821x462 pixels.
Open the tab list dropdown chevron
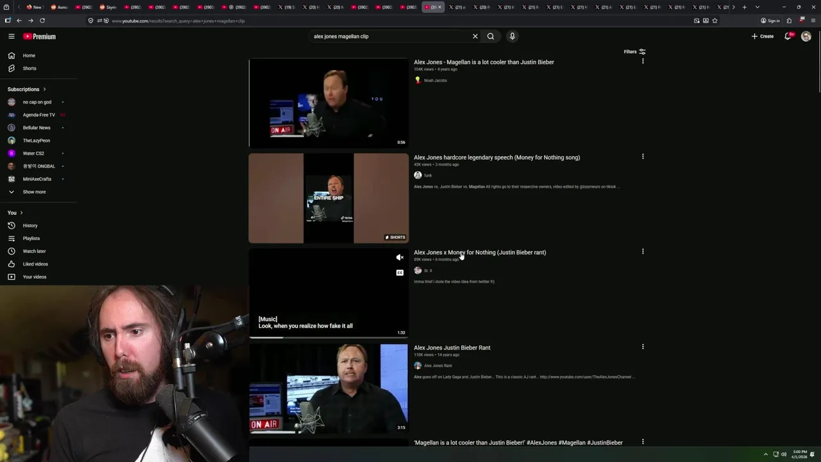pos(758,7)
